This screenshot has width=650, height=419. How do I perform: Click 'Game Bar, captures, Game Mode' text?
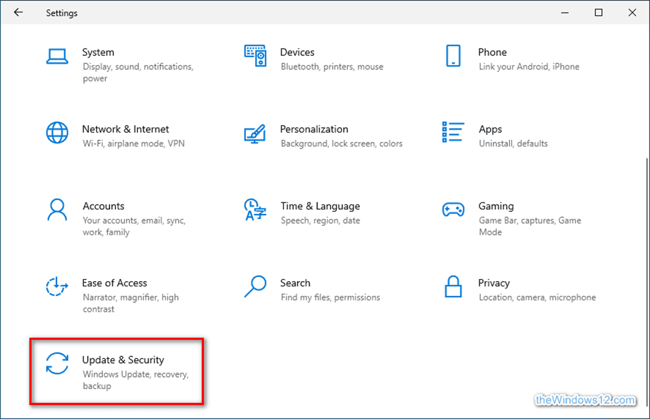[530, 226]
